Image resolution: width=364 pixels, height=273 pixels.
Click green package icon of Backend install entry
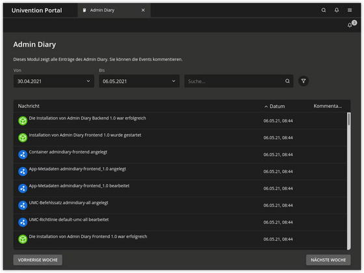pos(23,121)
